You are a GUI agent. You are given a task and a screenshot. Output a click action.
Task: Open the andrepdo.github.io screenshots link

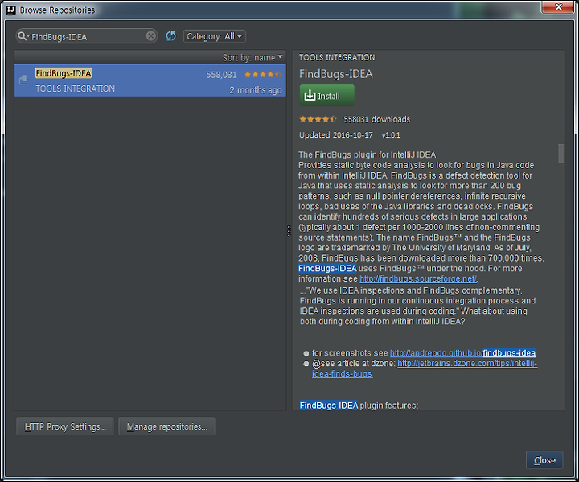[x=462, y=353]
